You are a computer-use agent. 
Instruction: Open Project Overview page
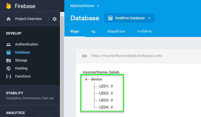(28, 19)
